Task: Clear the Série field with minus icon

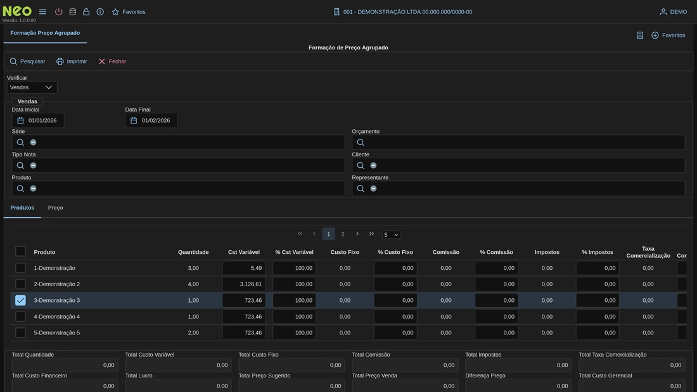Action: click(33, 142)
